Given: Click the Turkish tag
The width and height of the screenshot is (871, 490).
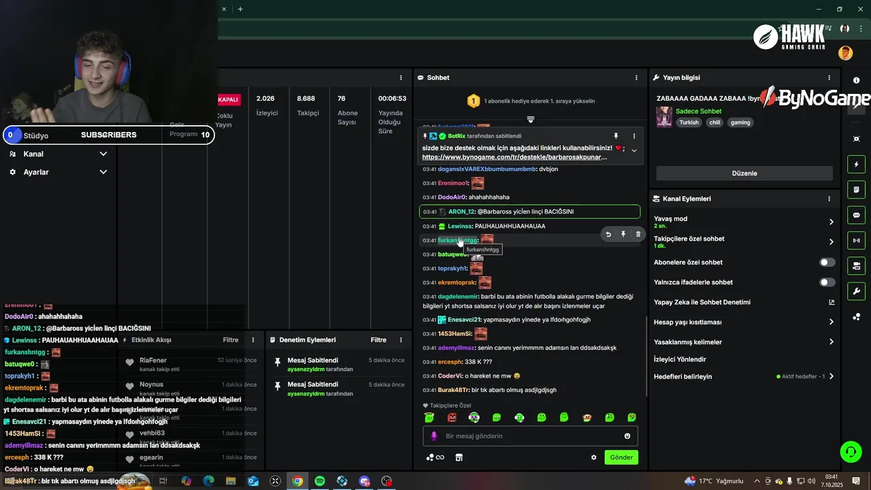Looking at the screenshot, I should pos(689,122).
